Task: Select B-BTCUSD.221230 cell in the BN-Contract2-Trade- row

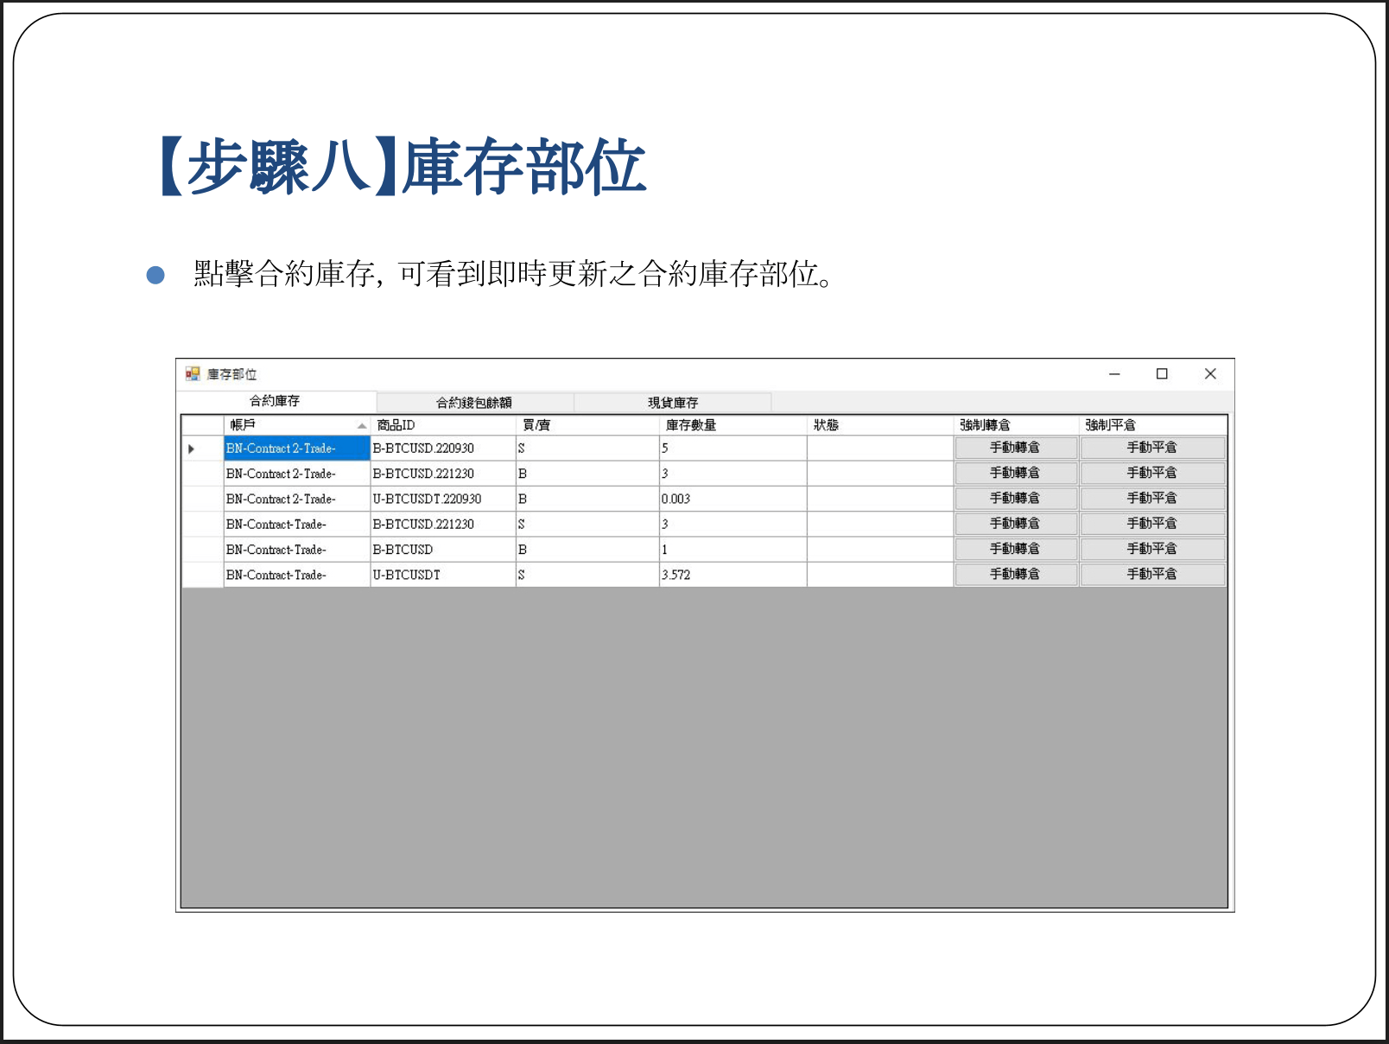Action: pos(443,474)
